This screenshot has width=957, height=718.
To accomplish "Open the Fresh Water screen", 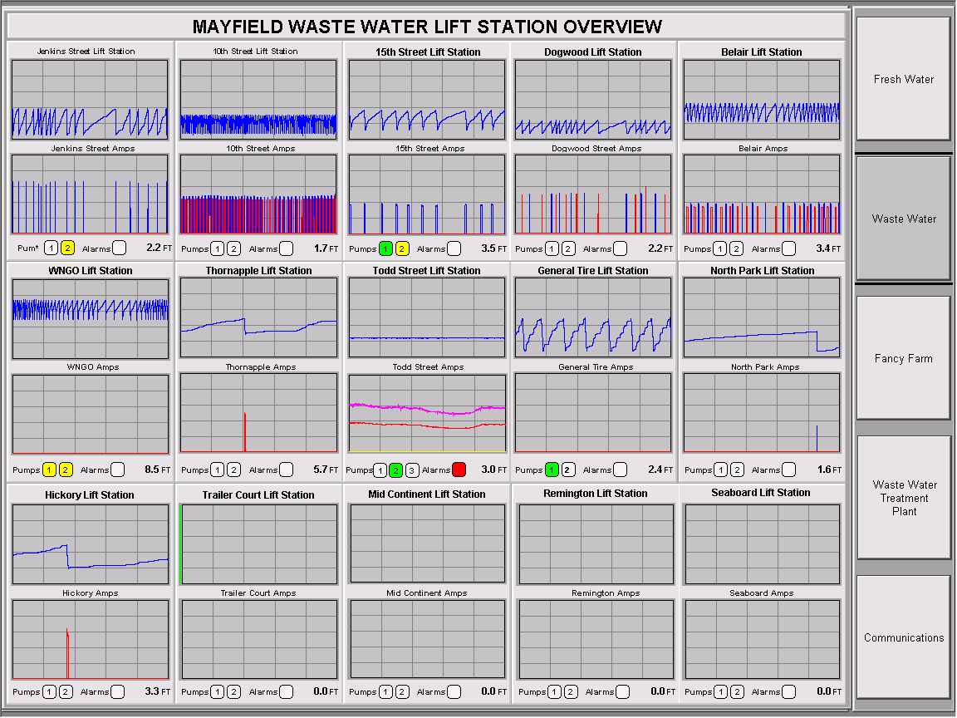I will coord(904,79).
